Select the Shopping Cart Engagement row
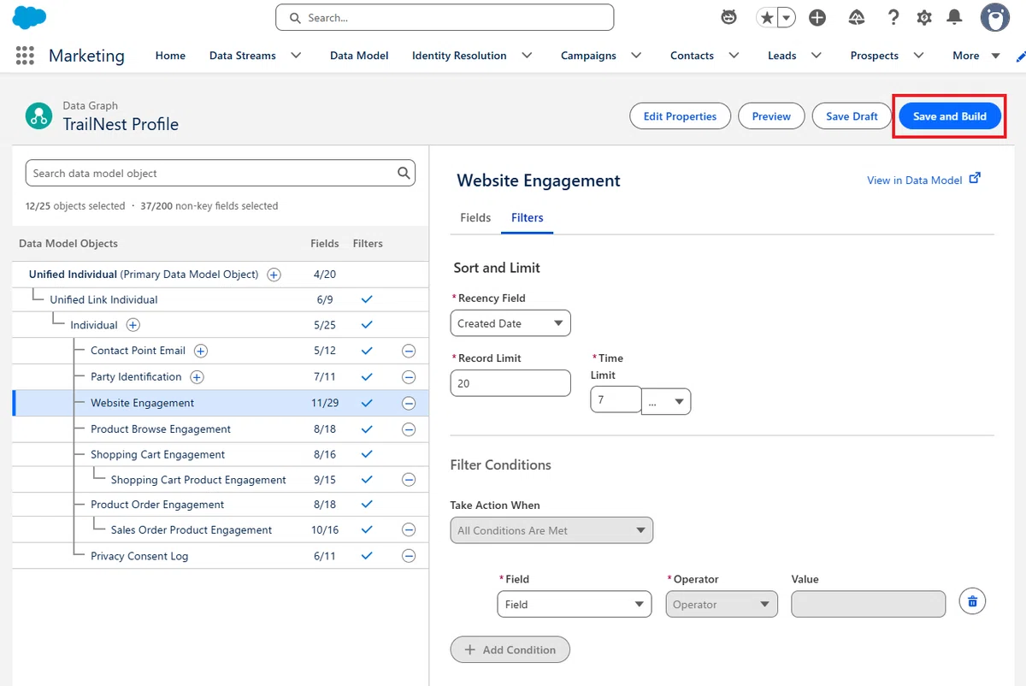 pyautogui.click(x=221, y=454)
